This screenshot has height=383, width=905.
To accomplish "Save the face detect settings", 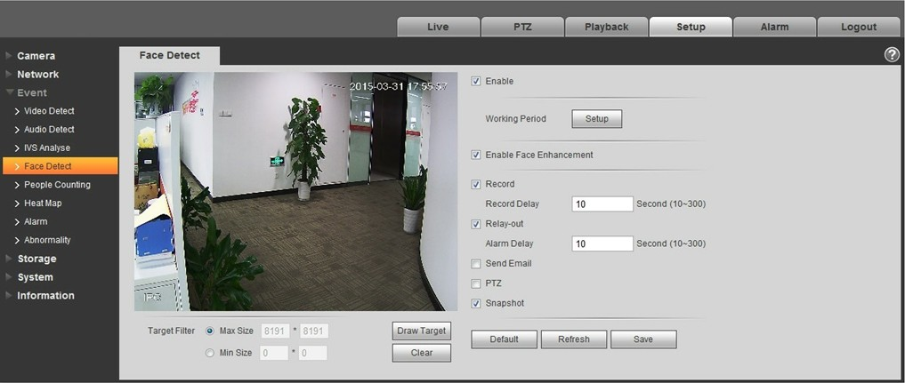I will point(643,339).
